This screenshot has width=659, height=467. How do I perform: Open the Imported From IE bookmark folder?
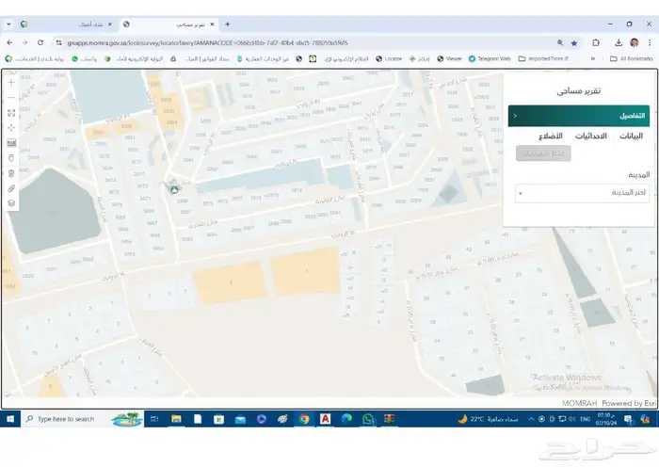[543, 59]
